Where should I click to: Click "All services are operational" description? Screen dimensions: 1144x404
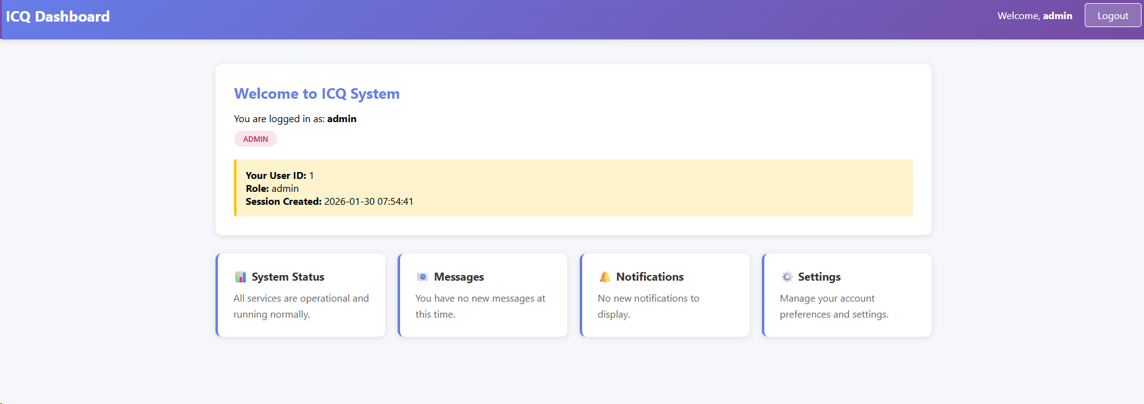[x=301, y=306]
